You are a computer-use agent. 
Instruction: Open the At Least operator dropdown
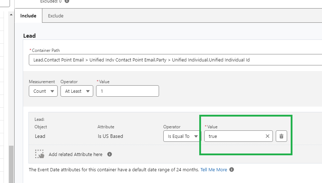point(76,91)
